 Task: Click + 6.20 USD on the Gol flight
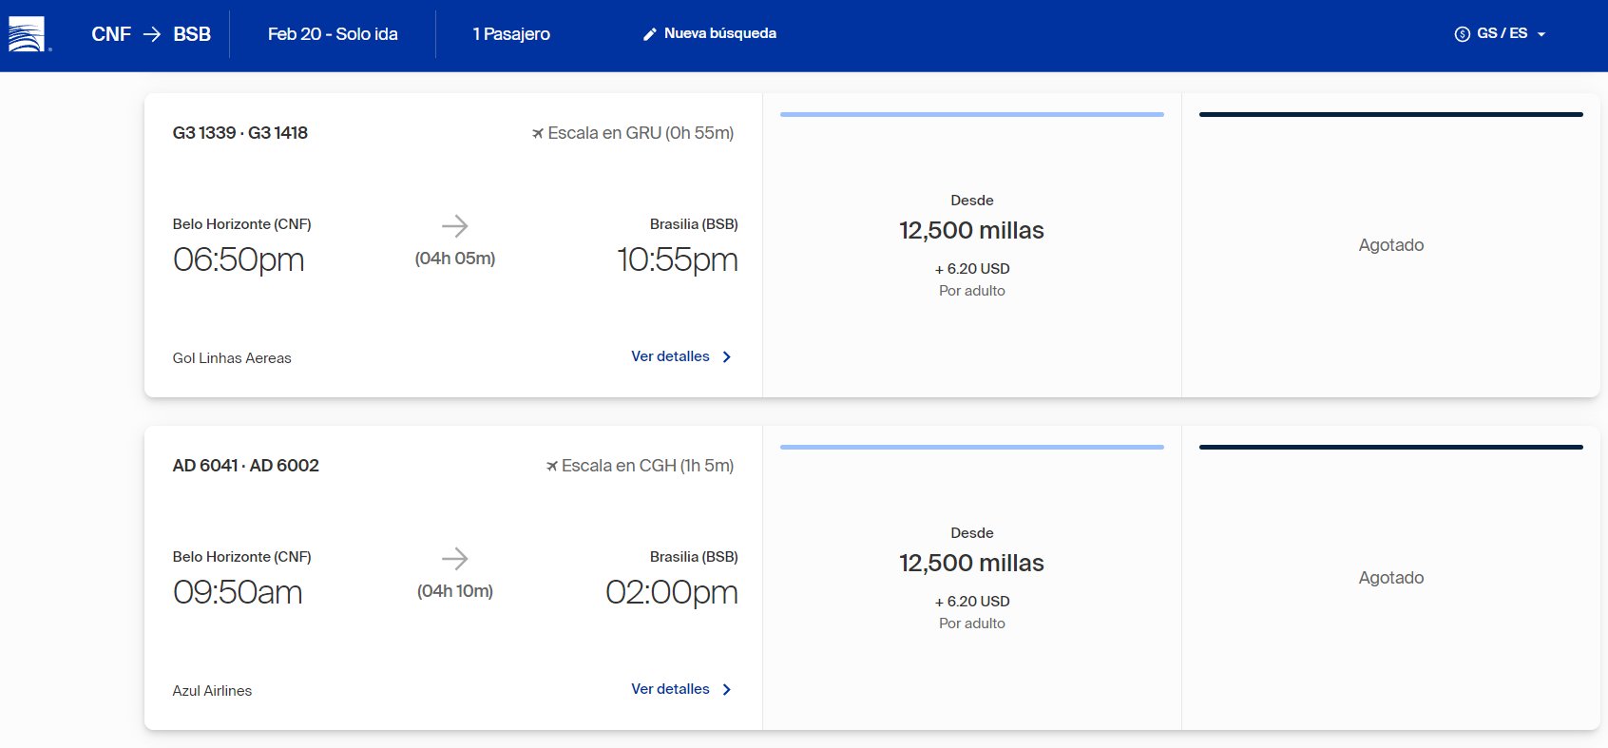972,269
